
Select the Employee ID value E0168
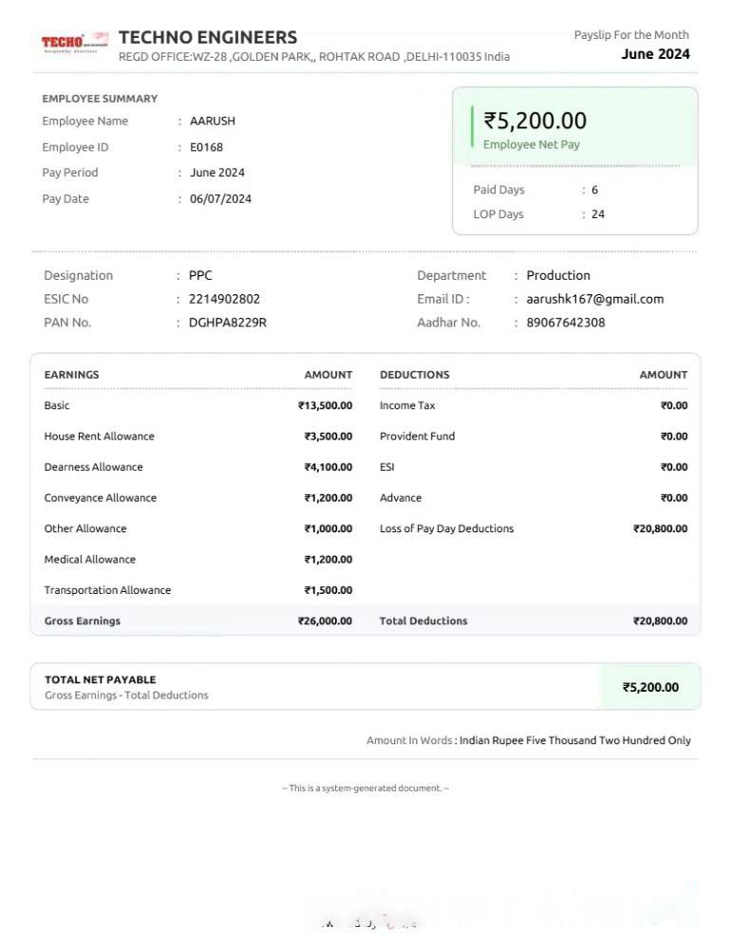206,147
